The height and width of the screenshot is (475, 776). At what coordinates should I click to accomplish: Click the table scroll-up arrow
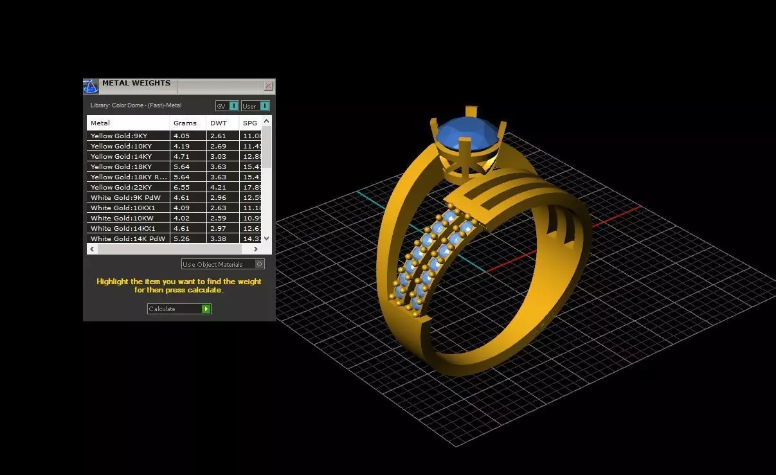tap(267, 120)
